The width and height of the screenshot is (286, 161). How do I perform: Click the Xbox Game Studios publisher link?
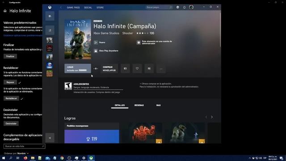(106, 33)
